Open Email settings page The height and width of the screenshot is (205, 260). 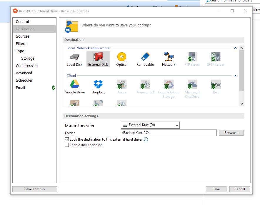34,88
